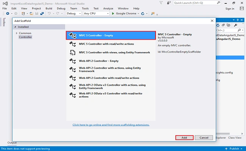Click the Visual Studio logo icon
Image resolution: width=246 pixels, height=151 pixels.
(5, 3)
